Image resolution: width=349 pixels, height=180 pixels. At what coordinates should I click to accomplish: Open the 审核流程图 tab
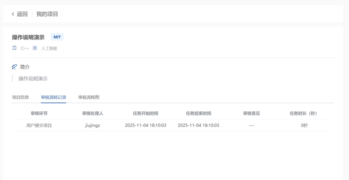(89, 97)
